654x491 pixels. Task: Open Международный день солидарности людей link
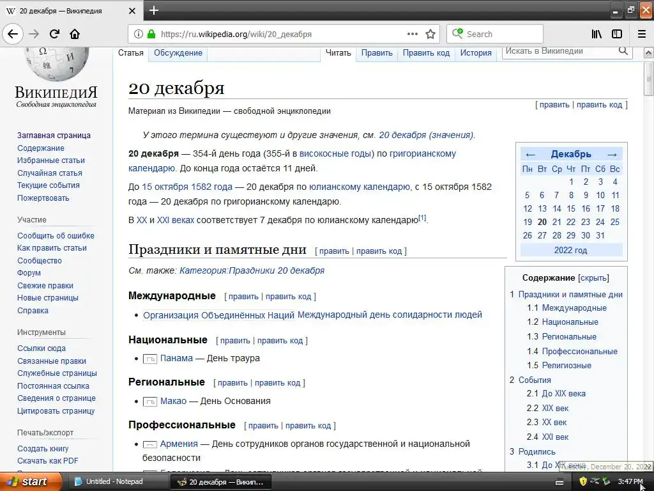coord(390,315)
